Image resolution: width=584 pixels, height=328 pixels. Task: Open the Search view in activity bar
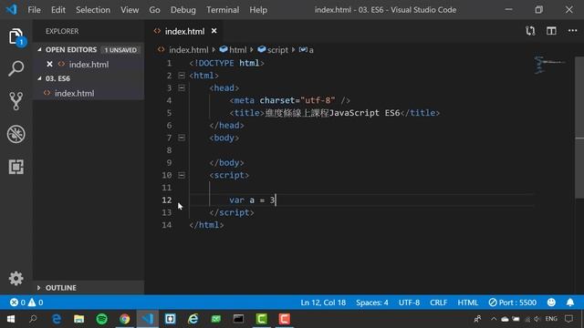pyautogui.click(x=16, y=69)
